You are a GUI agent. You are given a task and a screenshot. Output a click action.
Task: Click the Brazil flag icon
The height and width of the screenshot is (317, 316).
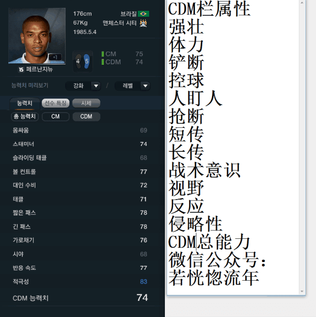click(143, 14)
